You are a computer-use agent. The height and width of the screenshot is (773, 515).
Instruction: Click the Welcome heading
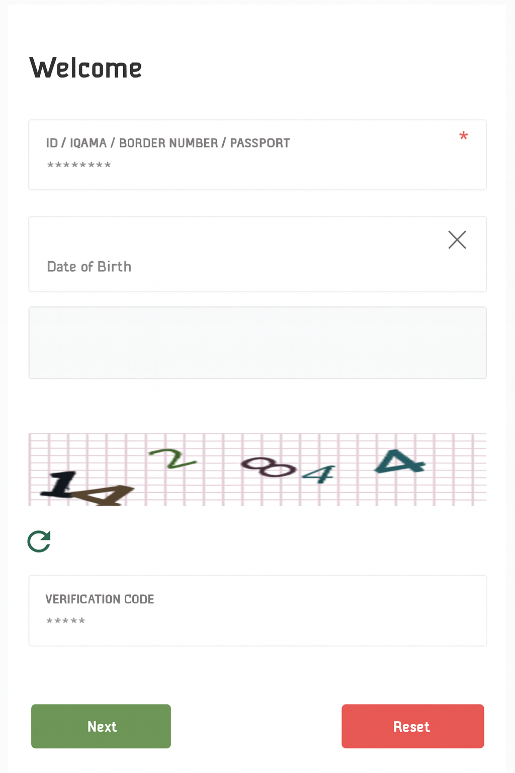tap(85, 67)
